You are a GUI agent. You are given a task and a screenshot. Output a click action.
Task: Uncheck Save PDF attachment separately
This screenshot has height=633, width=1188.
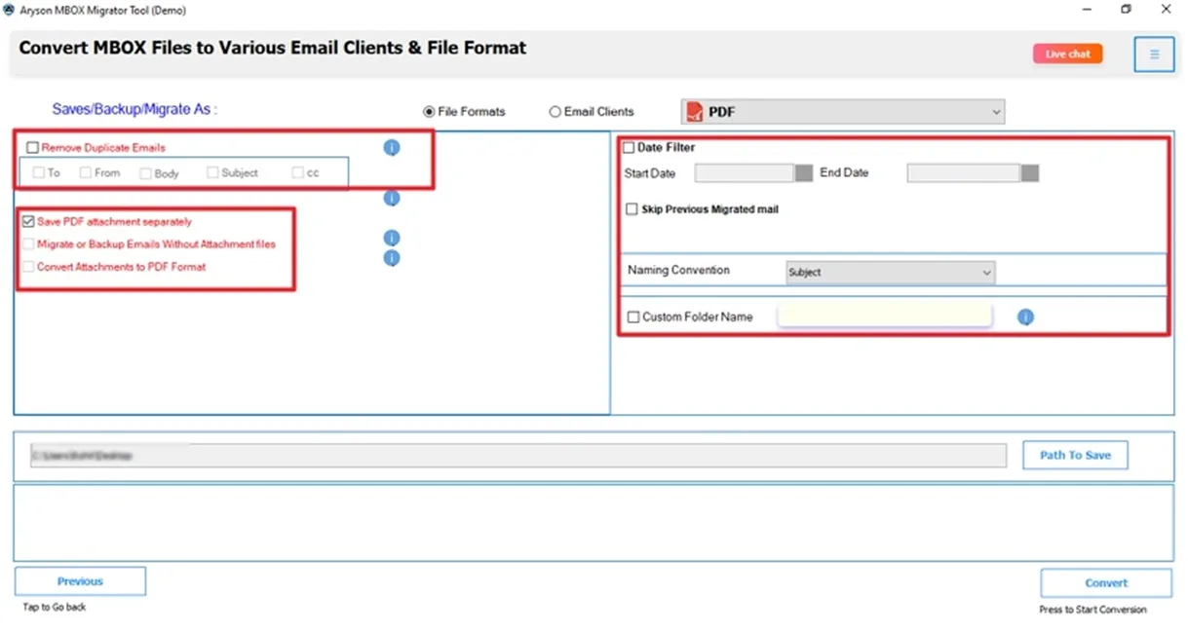pos(28,222)
